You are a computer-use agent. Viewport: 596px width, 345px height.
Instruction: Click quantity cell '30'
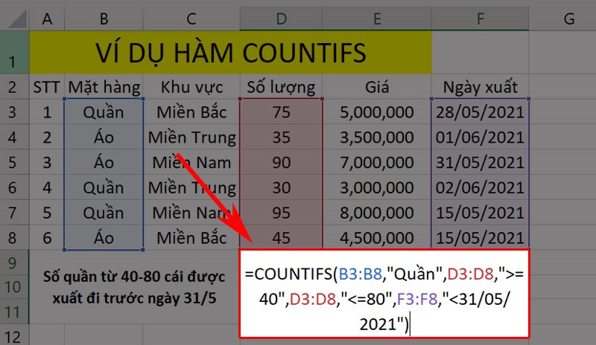(282, 187)
